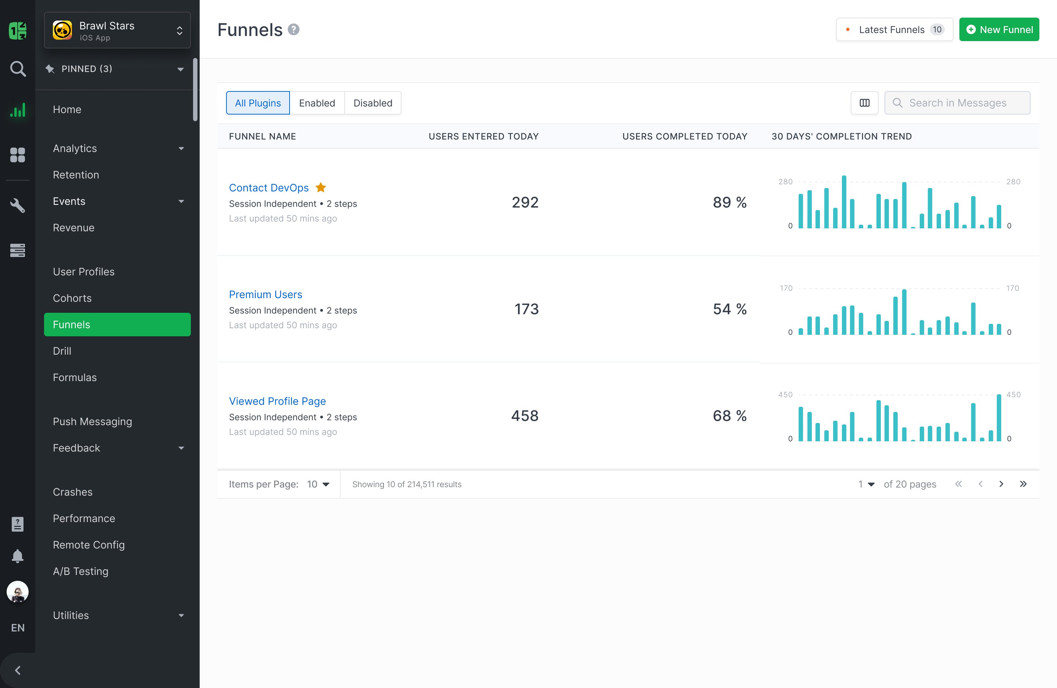
Task: Open the Premium Users funnel link
Action: (266, 294)
